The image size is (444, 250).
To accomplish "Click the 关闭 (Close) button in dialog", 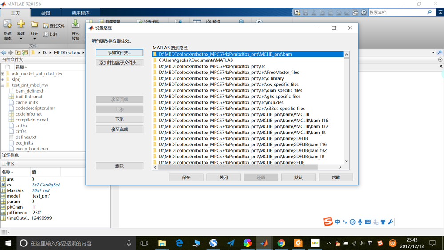I will 224,177.
